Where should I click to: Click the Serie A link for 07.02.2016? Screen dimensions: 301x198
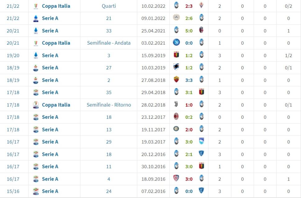click(50, 191)
